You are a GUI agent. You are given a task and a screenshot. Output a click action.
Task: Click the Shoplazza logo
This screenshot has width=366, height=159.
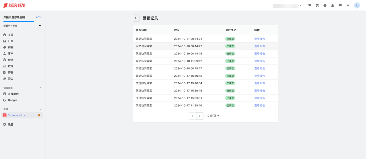tap(14, 5)
